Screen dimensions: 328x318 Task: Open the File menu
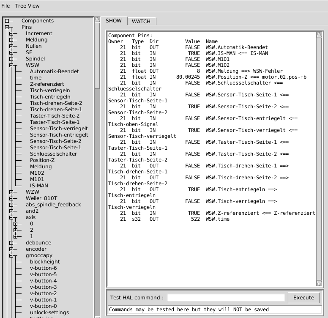point(5,6)
